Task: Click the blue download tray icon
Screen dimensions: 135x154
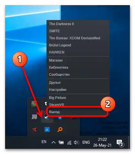Action: pos(47,130)
